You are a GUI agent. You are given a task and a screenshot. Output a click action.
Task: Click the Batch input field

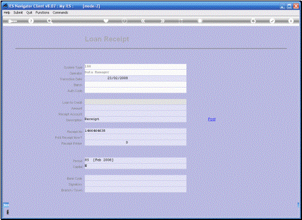[x=136, y=84]
